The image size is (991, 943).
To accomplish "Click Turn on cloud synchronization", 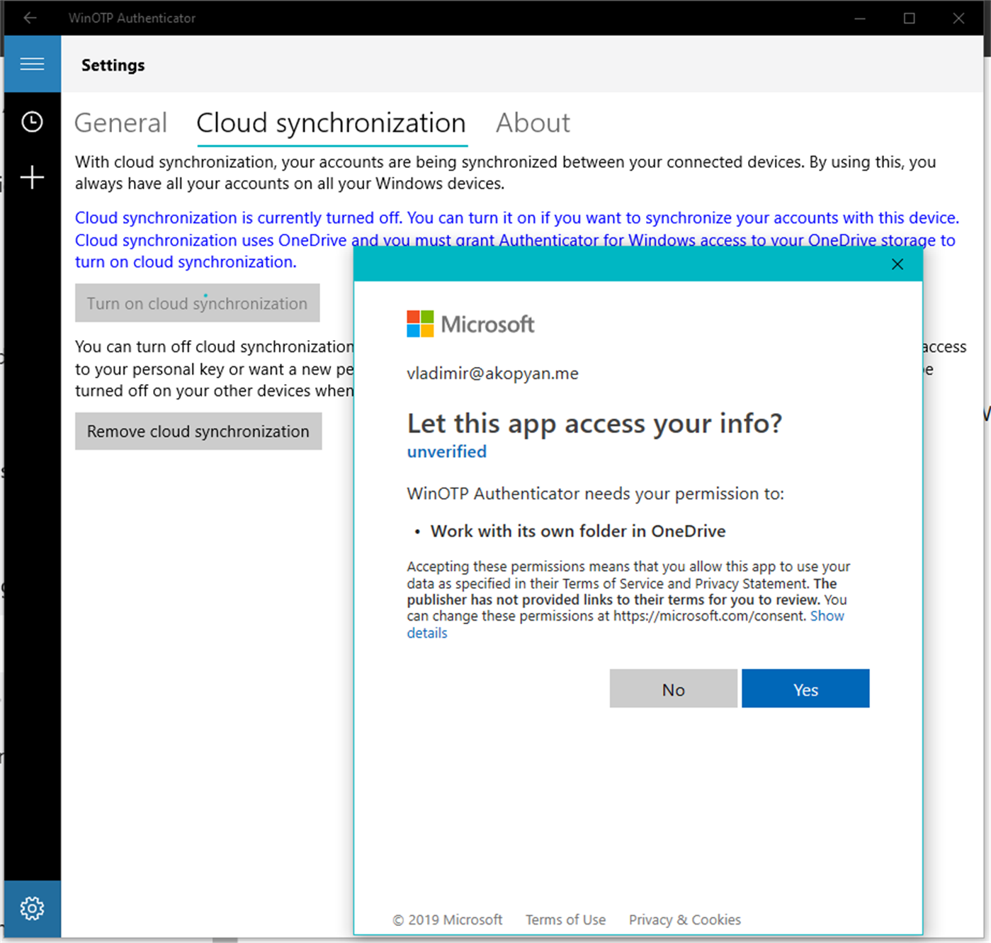I will coord(197,303).
